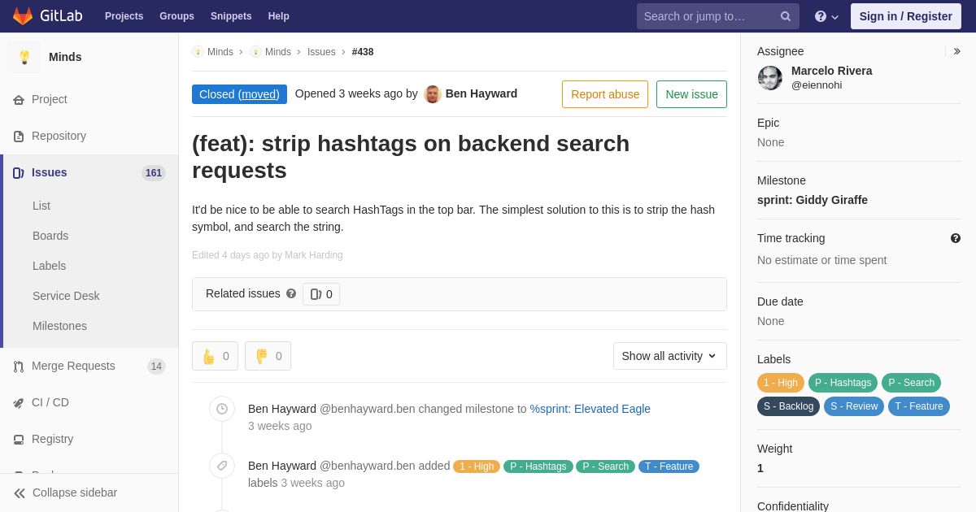Open the Groups menu in top bar

[x=176, y=16]
